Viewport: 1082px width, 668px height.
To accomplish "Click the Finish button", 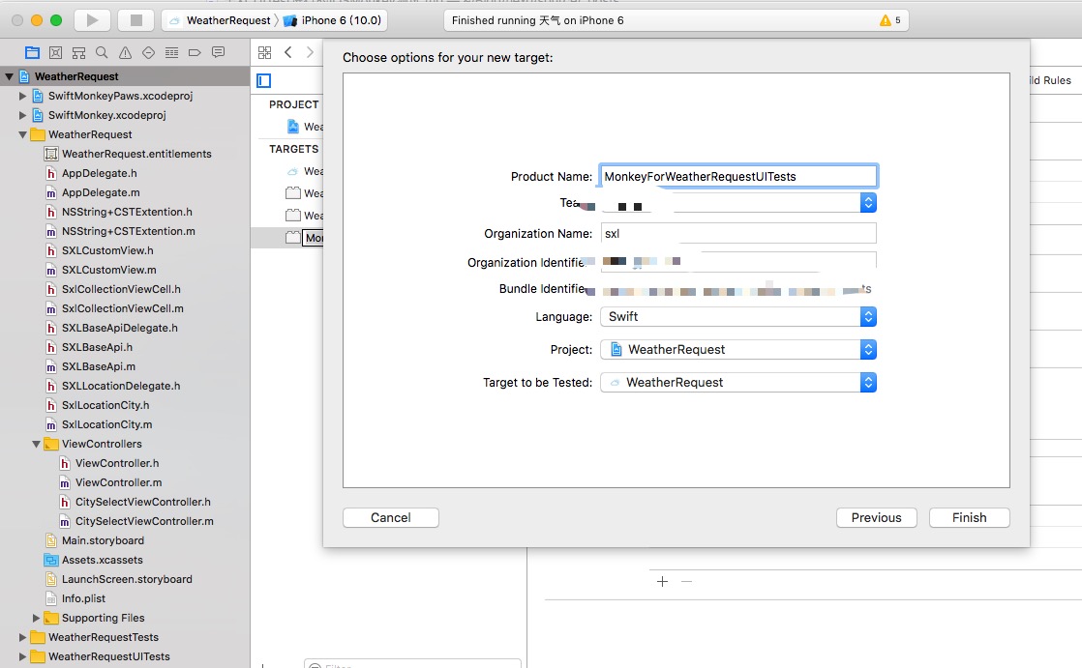I will tap(970, 518).
